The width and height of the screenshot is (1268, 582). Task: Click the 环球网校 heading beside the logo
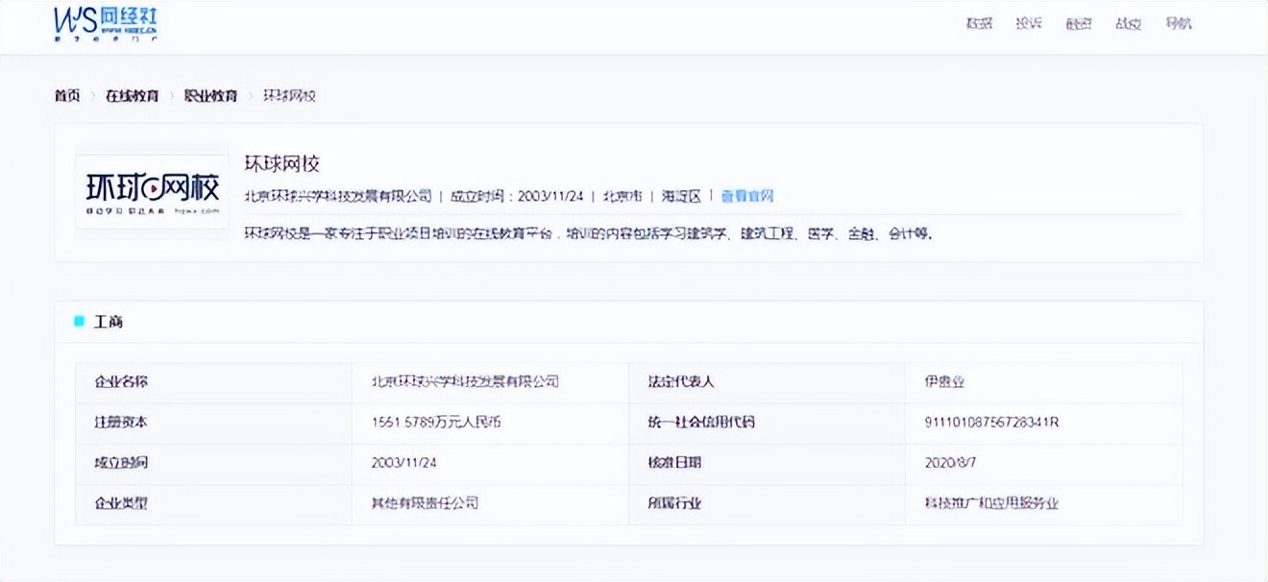point(282,163)
